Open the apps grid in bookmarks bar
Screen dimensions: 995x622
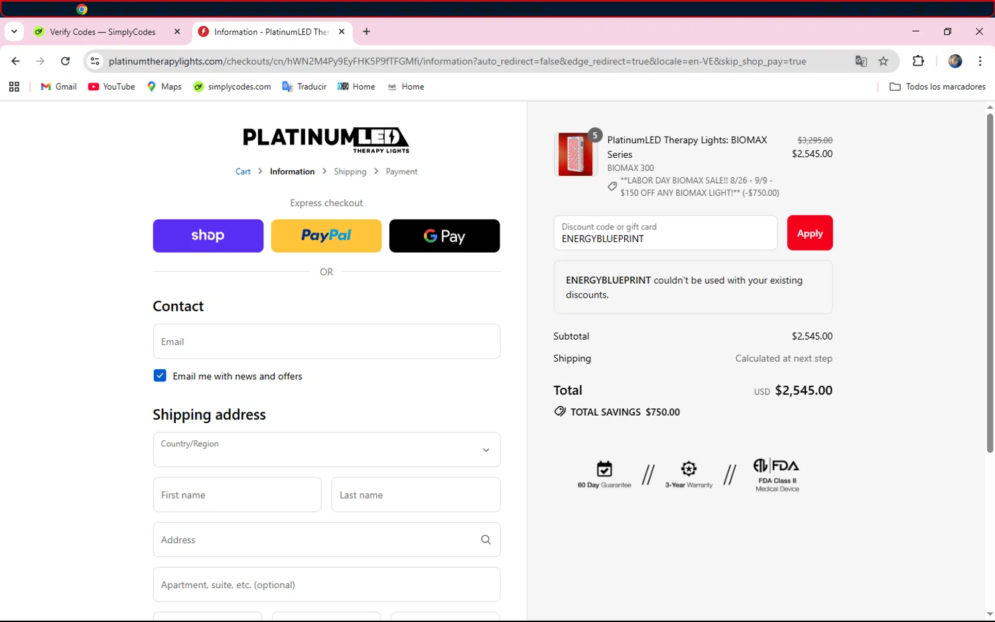click(14, 87)
